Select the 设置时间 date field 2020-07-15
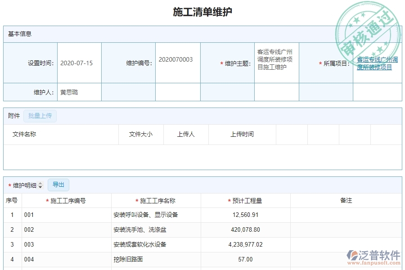 click(x=79, y=63)
